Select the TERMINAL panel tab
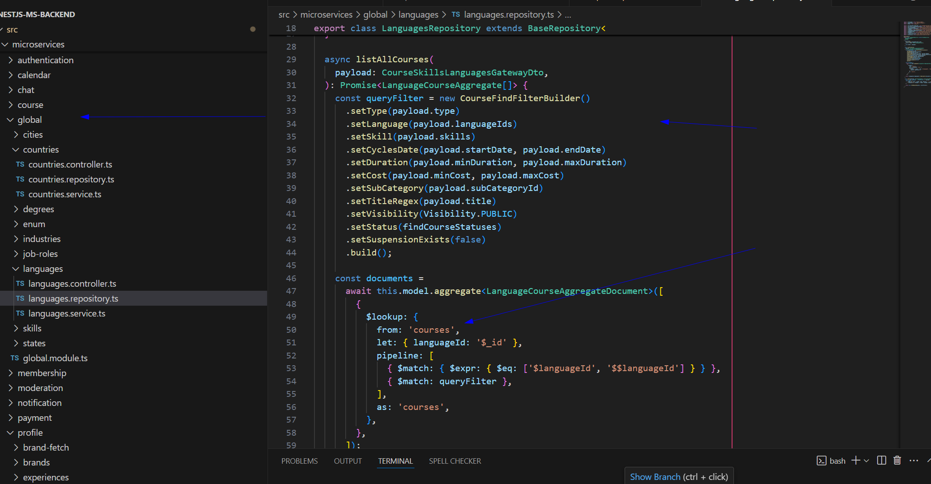 tap(395, 461)
